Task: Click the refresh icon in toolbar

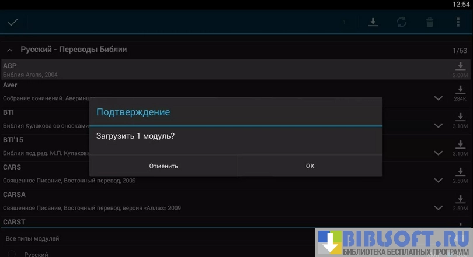Action: (x=401, y=23)
